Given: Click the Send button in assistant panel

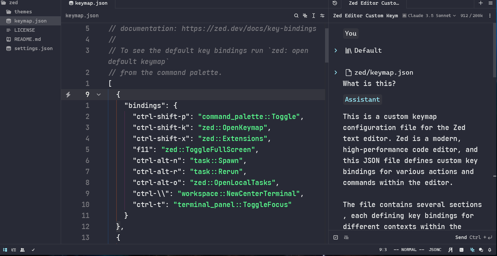Looking at the screenshot, I should (461, 237).
